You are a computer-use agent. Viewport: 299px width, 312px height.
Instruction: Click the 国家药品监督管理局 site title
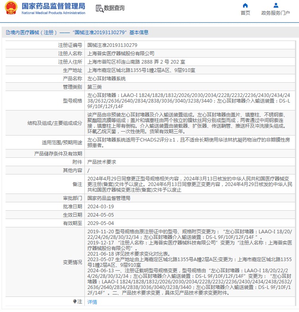53,6
